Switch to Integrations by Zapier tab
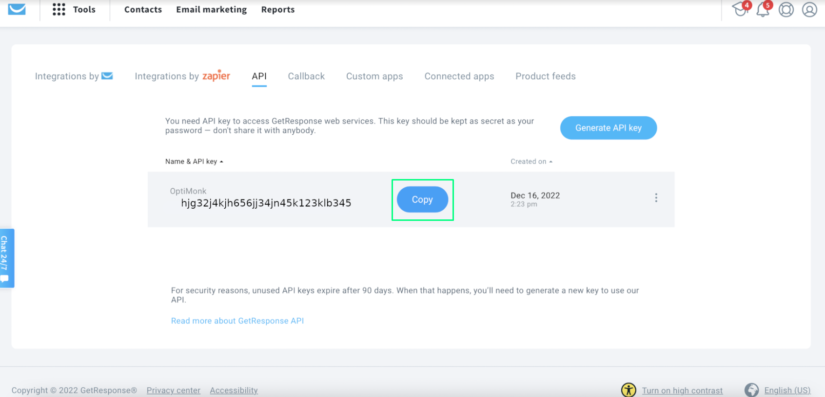The width and height of the screenshot is (825, 397). click(x=182, y=76)
